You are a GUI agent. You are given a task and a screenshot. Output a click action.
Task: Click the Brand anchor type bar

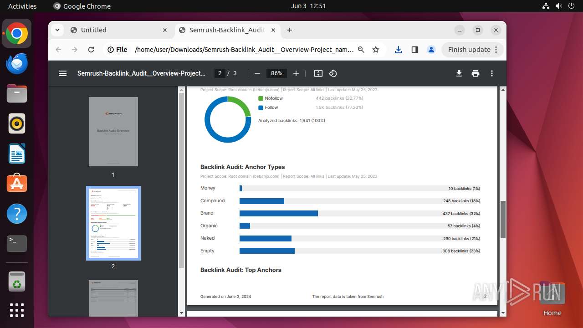coord(279,213)
